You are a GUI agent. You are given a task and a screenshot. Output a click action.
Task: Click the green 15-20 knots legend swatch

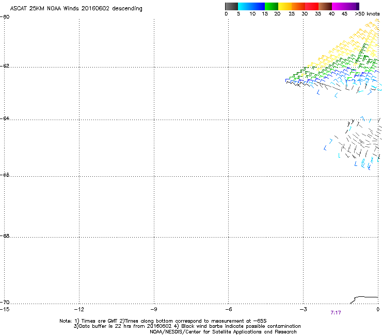(272, 6)
